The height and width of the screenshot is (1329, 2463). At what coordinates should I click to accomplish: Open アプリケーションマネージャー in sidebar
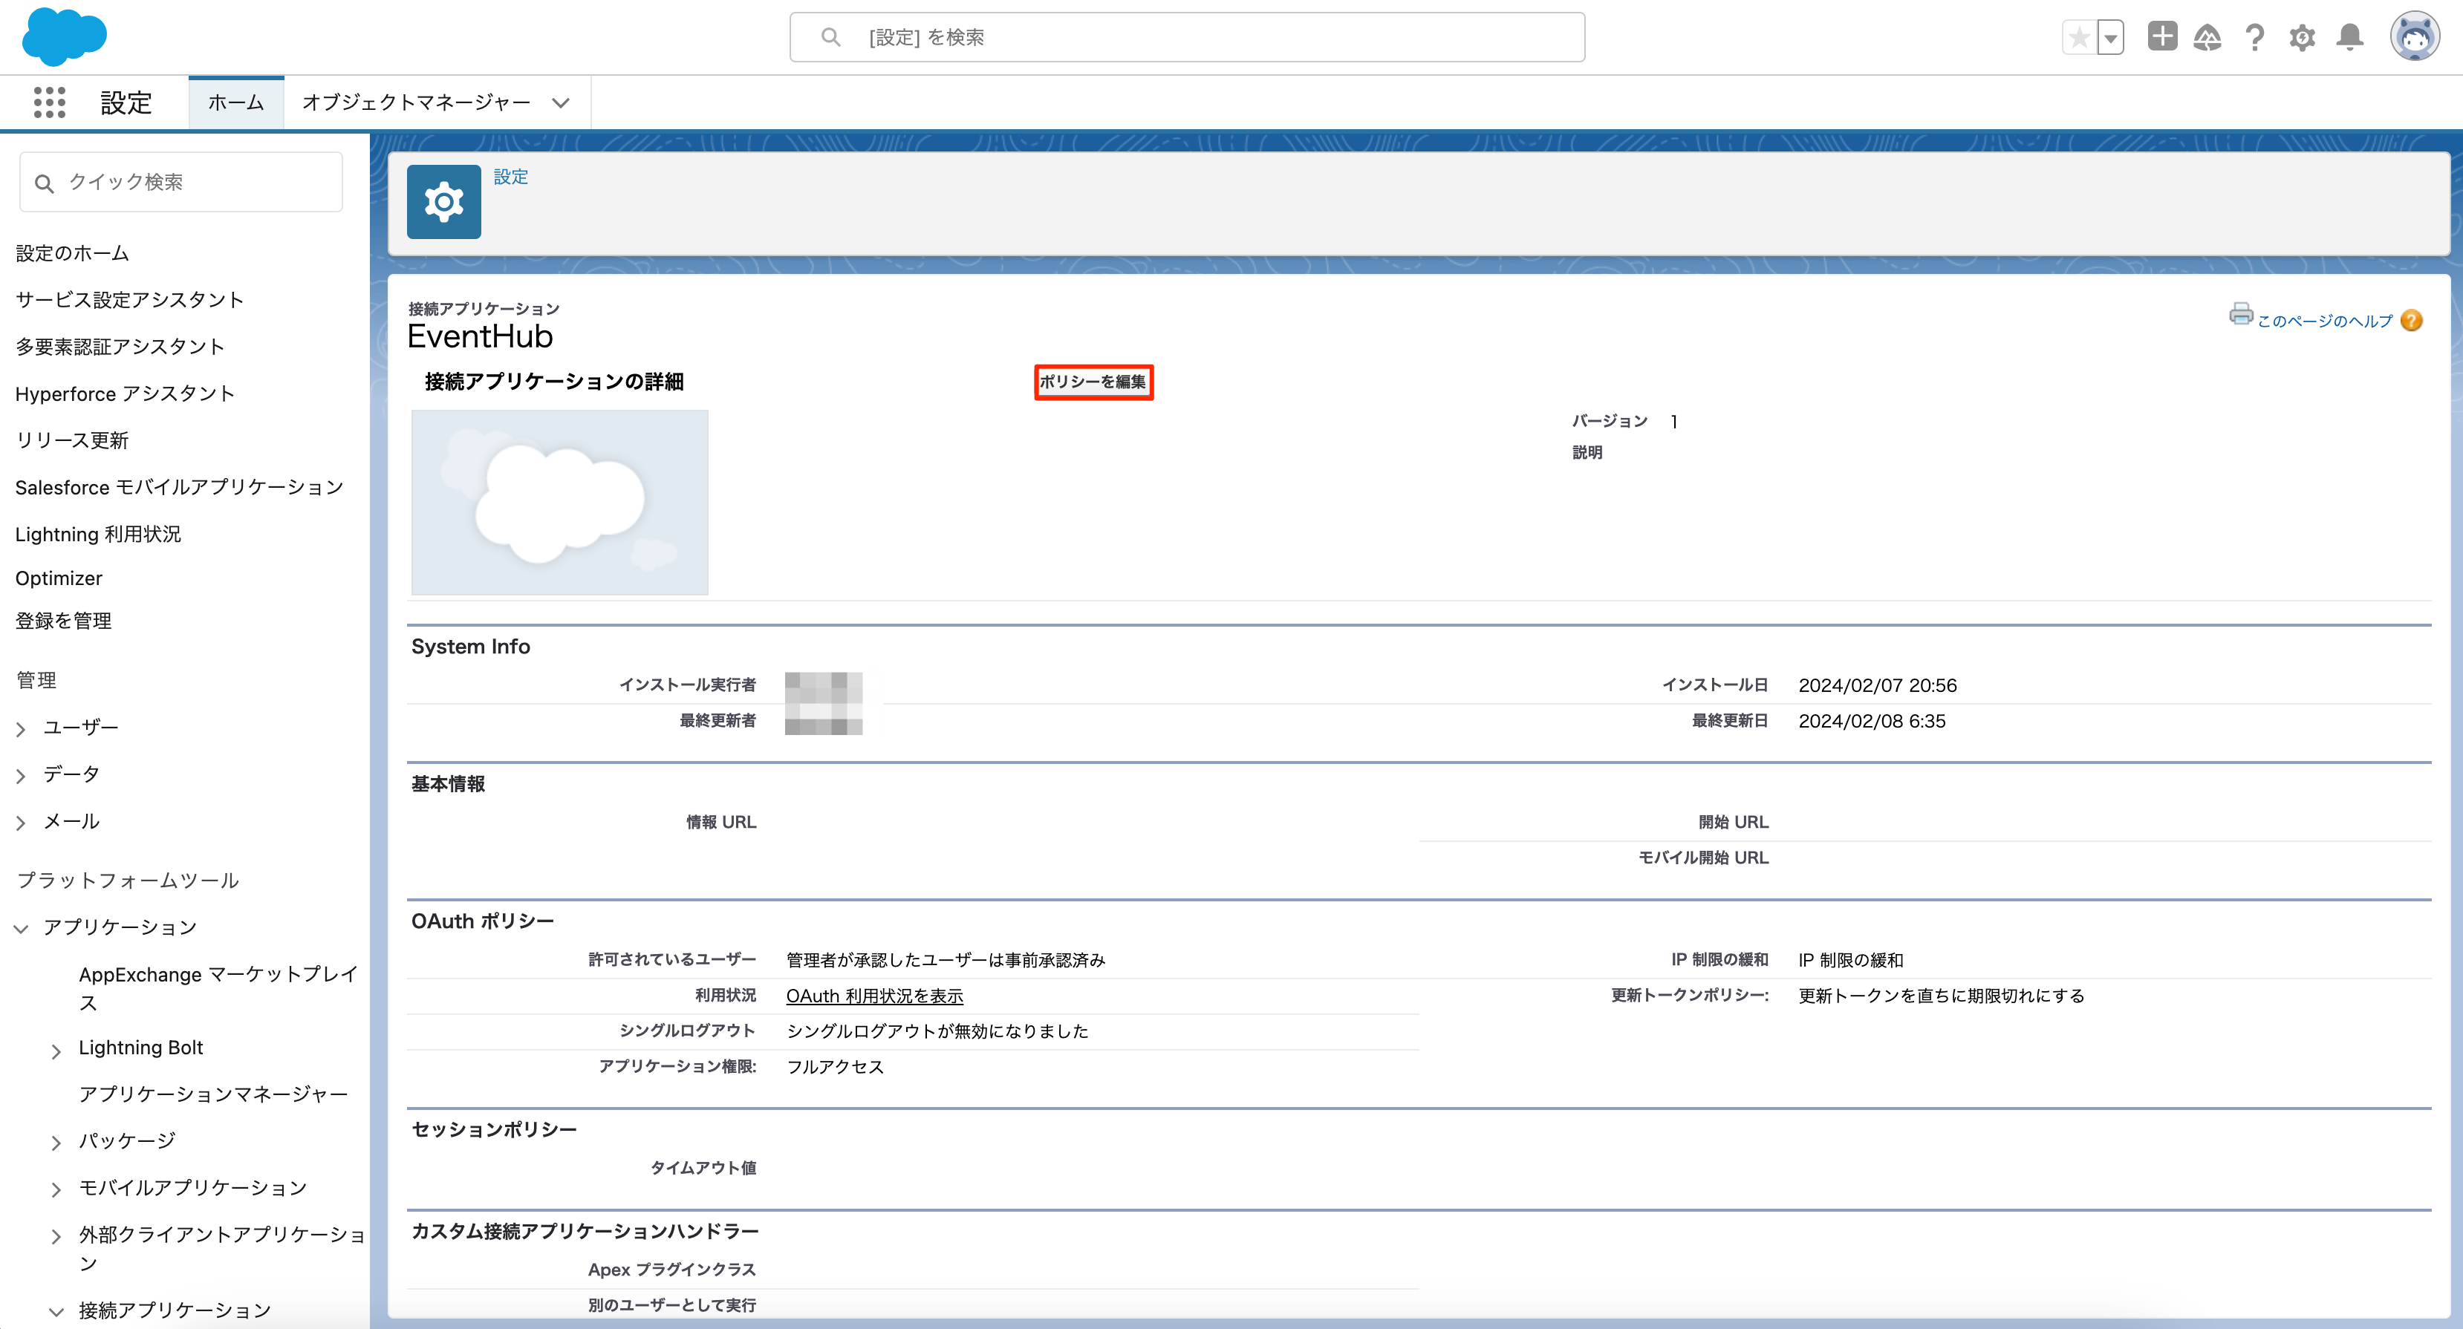coord(213,1094)
